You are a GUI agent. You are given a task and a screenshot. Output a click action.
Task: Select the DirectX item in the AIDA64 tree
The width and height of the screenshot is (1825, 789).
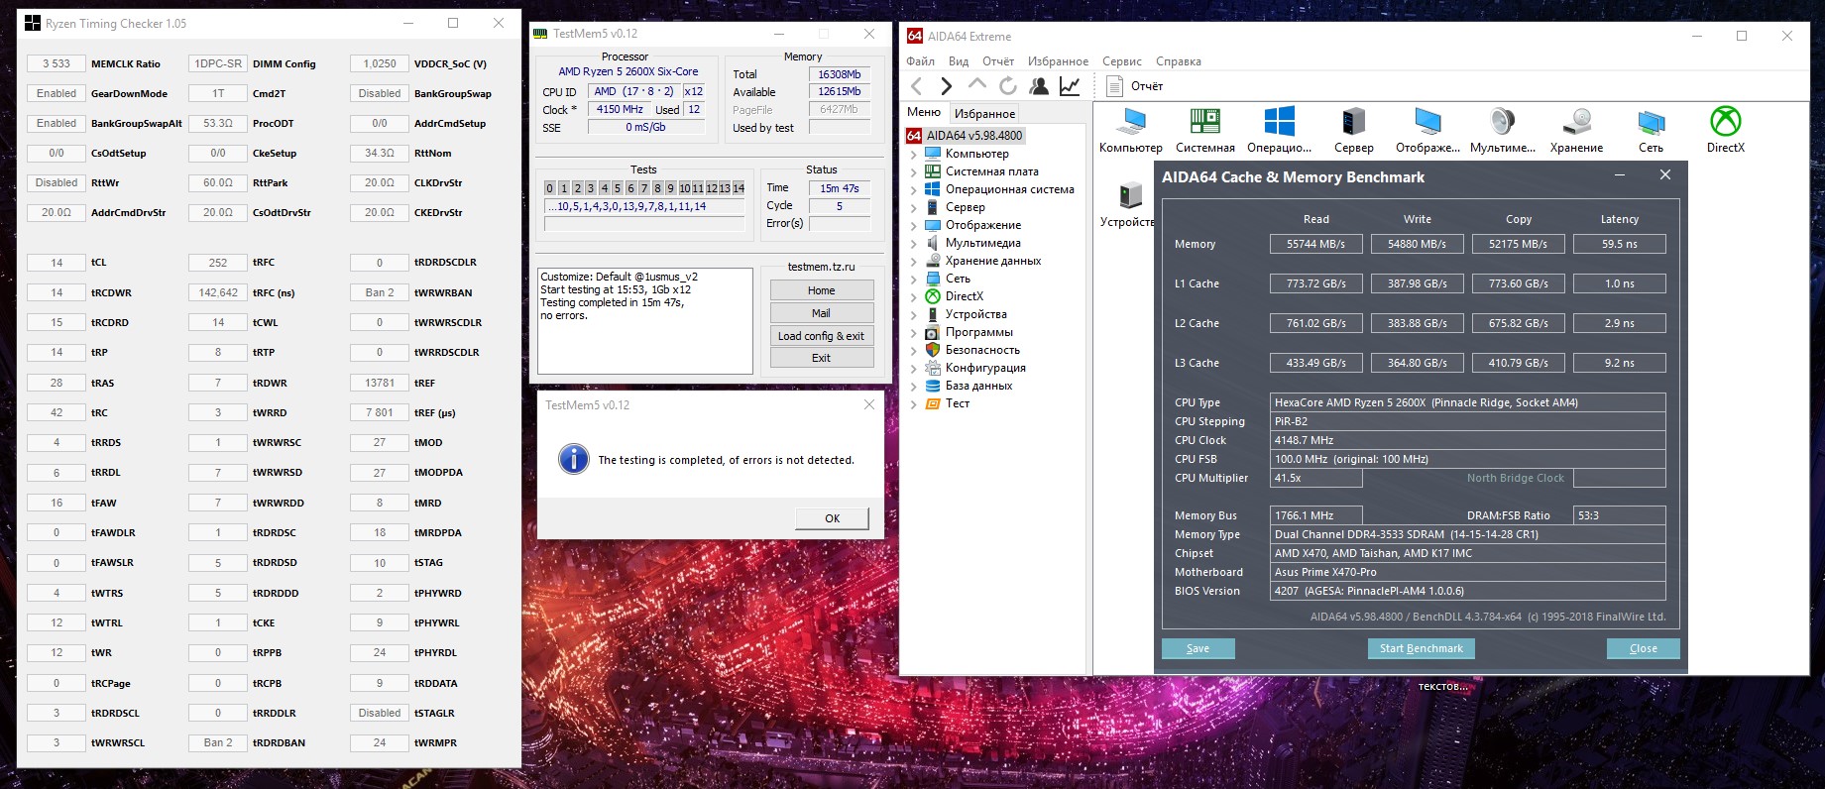[964, 296]
